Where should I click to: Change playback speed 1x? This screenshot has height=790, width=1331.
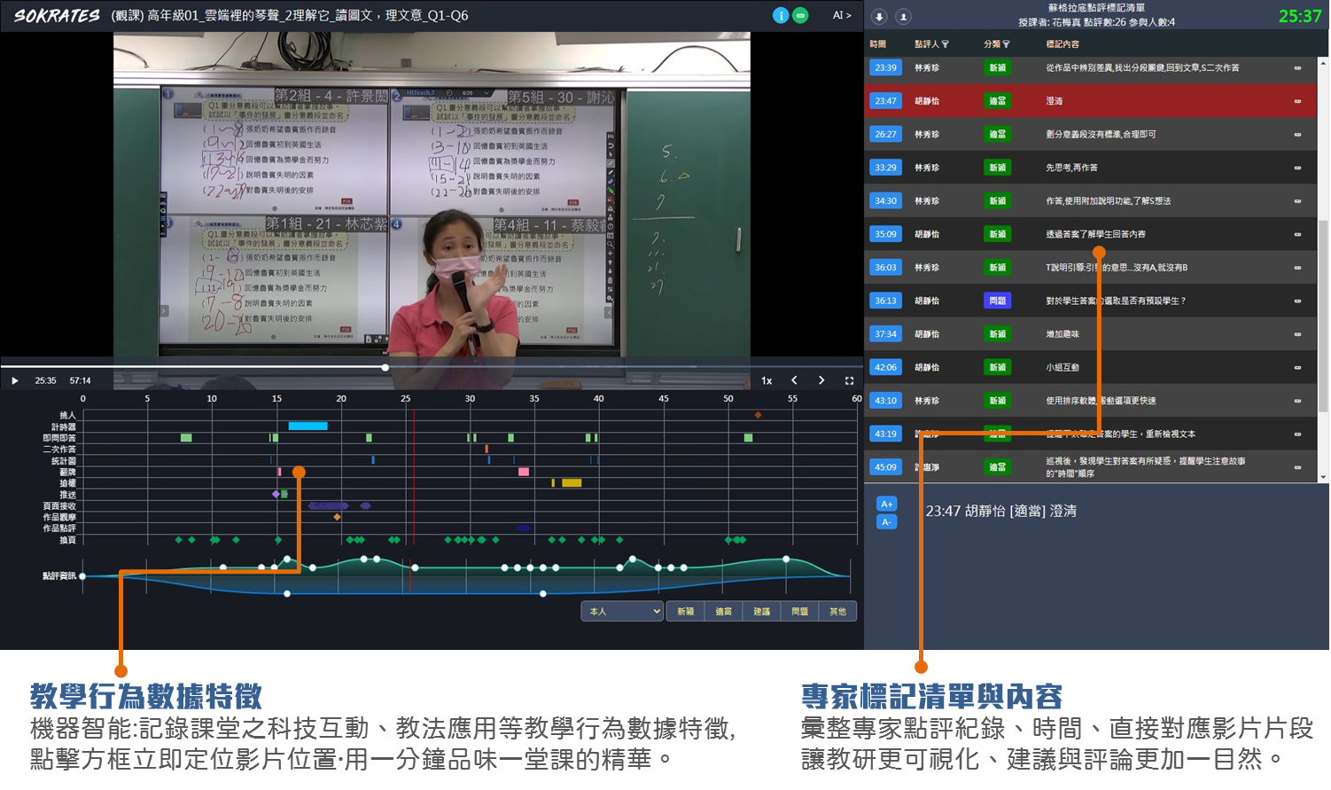coord(767,380)
